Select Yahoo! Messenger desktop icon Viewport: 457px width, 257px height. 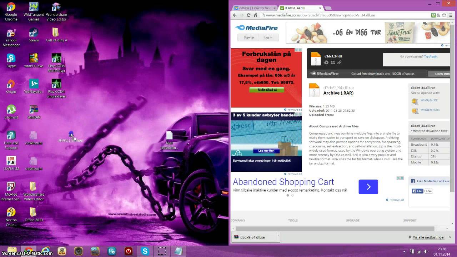11,37
